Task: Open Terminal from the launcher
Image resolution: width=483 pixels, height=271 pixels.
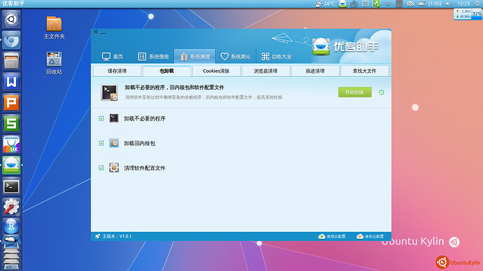Action: [x=11, y=186]
